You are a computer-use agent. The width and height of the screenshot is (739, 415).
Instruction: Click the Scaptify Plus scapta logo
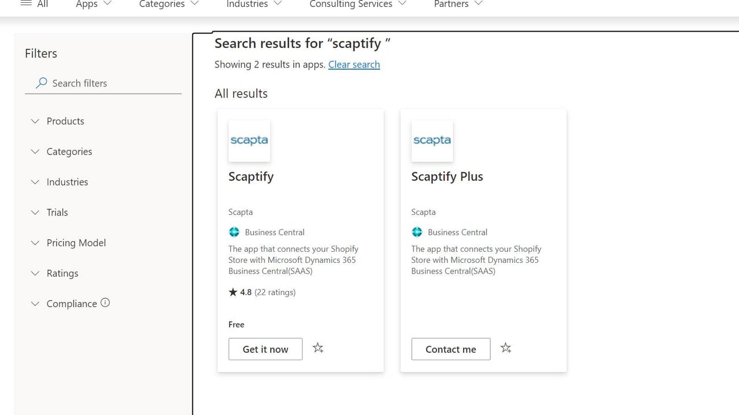point(432,141)
